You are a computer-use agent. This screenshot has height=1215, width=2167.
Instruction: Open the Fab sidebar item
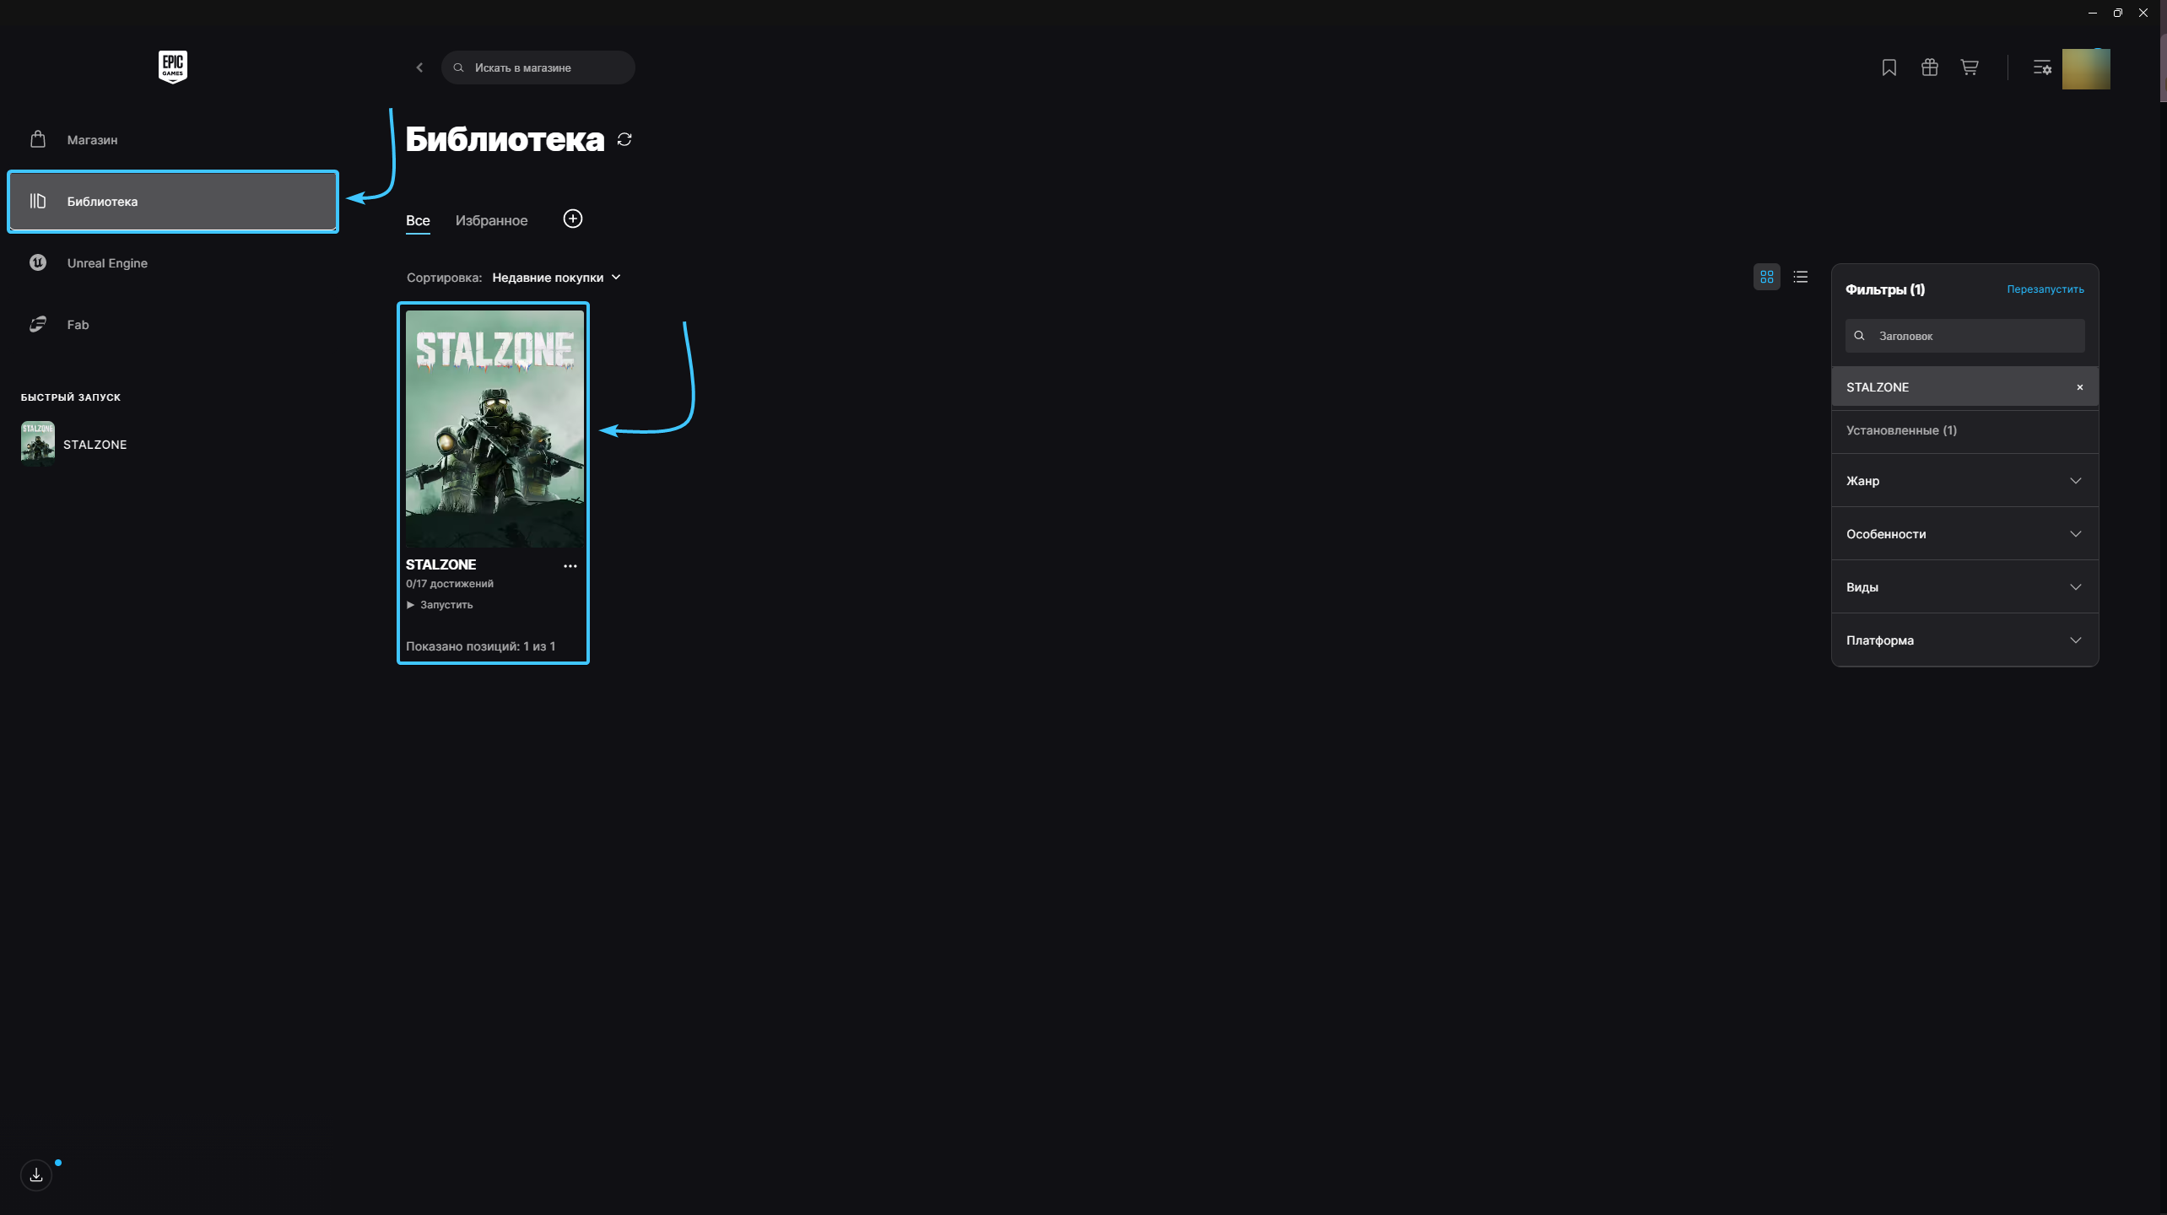[173, 325]
